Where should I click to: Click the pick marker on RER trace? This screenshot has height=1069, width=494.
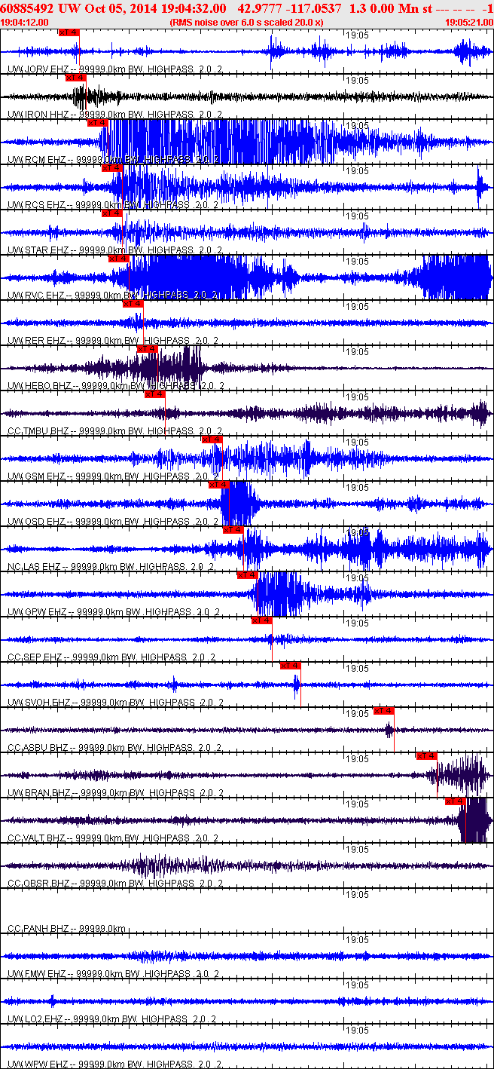pos(133,304)
